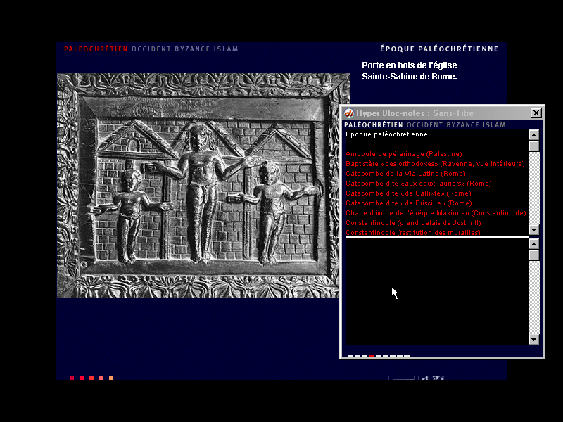Click the light orange square in bottom-left row
Screen dimensions: 563x422
pos(111,378)
